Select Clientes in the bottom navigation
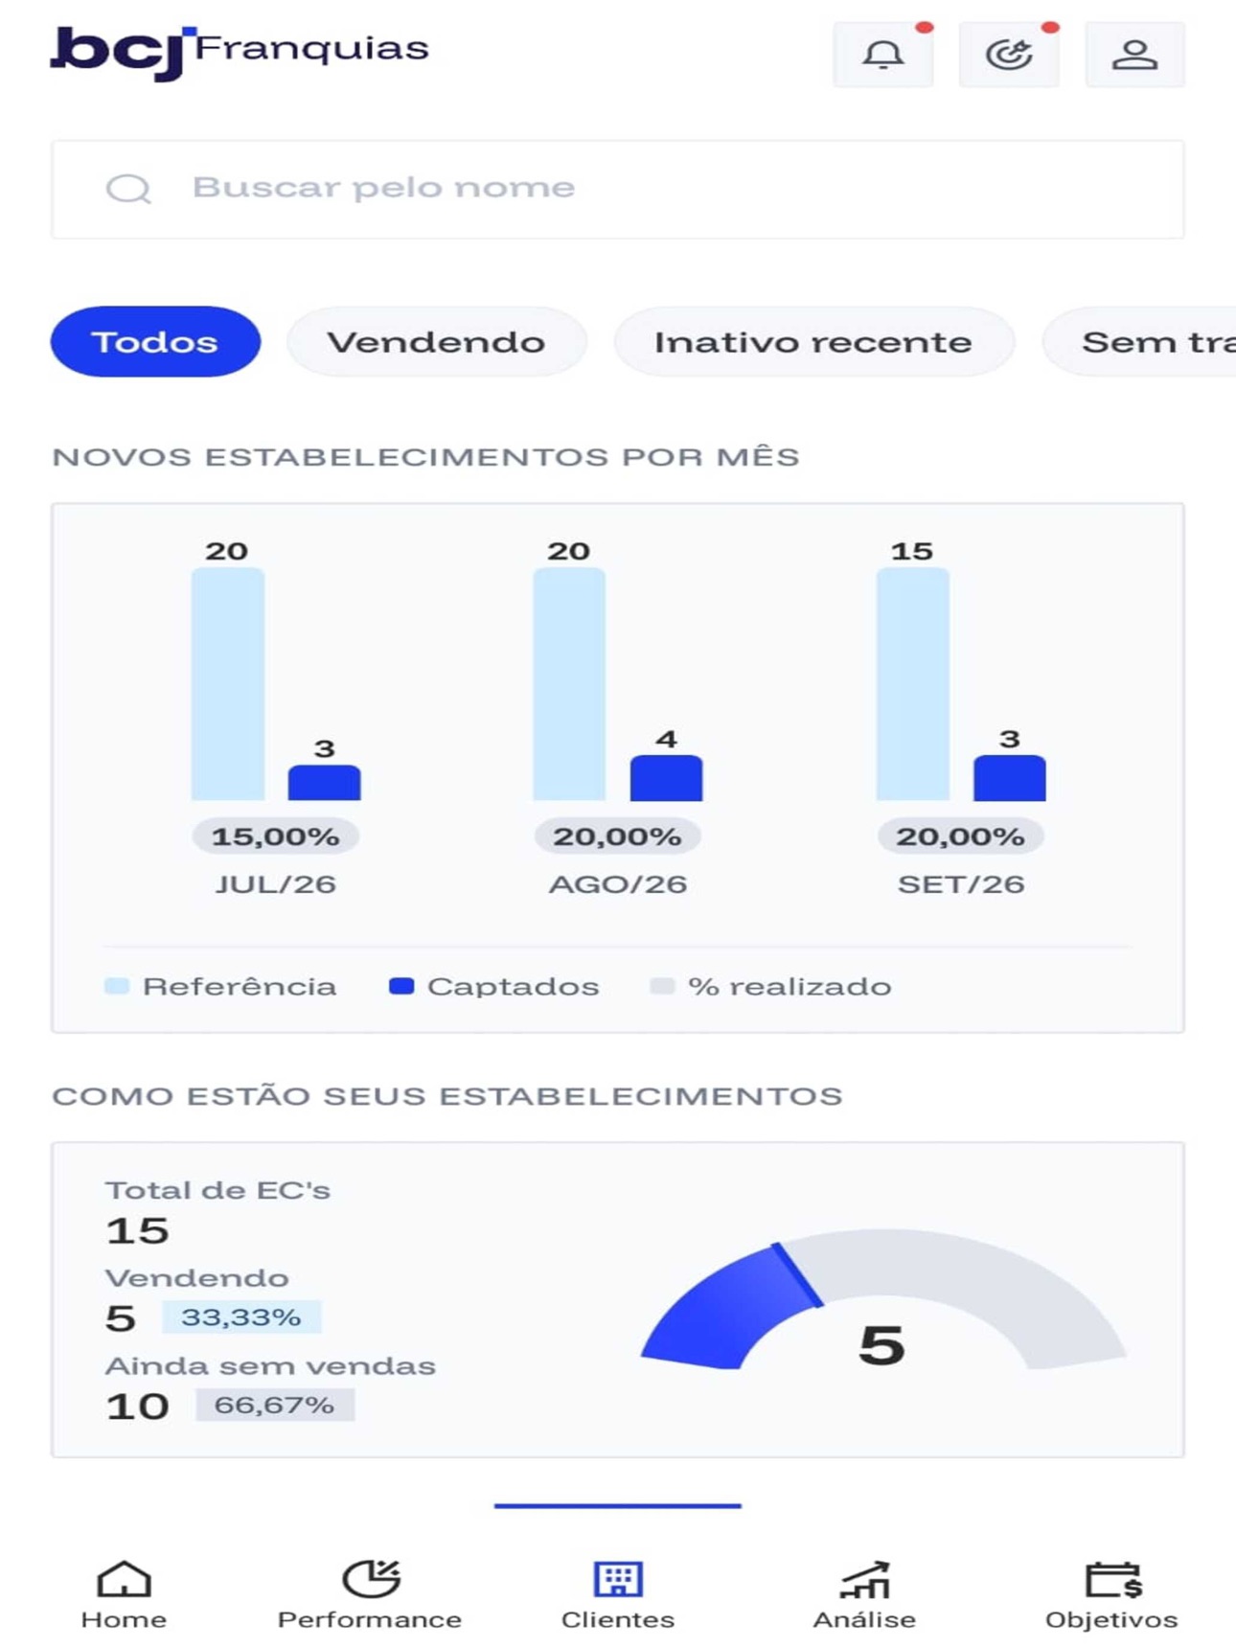Screen dimensions: 1236x1648 pos(618,1595)
